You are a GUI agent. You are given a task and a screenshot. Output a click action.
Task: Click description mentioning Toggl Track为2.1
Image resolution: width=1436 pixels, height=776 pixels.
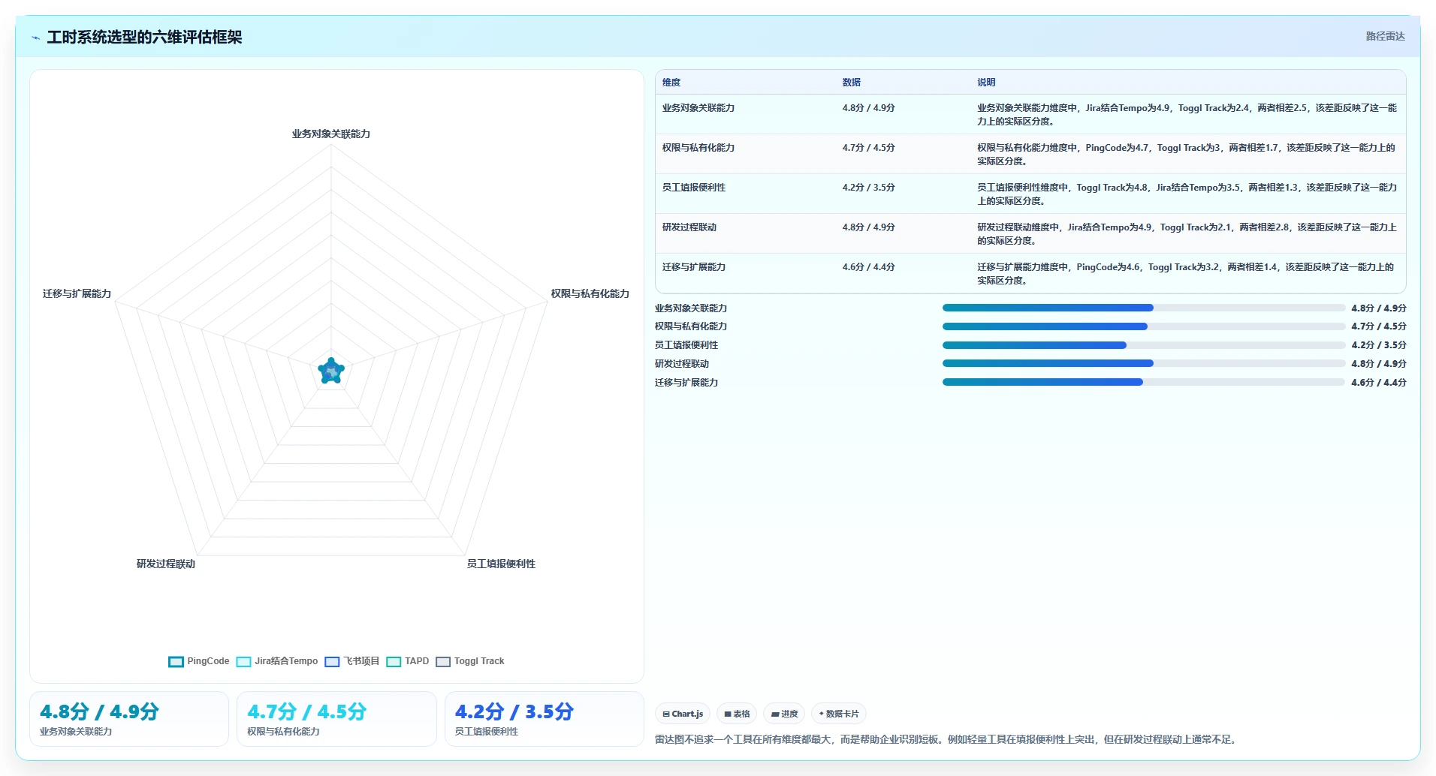(1187, 234)
